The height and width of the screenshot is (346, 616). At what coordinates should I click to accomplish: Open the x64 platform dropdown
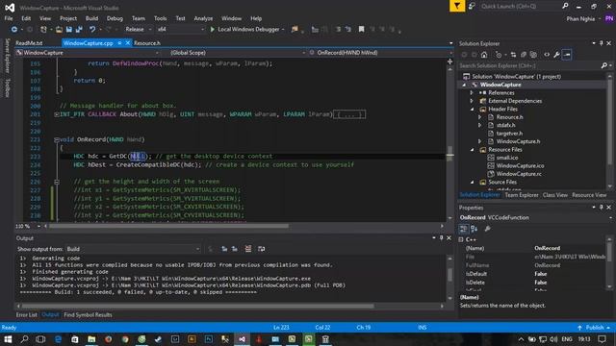(180, 30)
